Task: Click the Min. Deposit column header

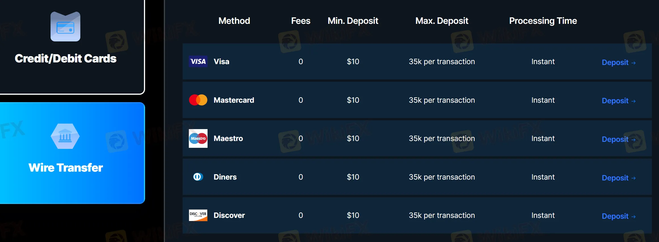Action: 353,21
